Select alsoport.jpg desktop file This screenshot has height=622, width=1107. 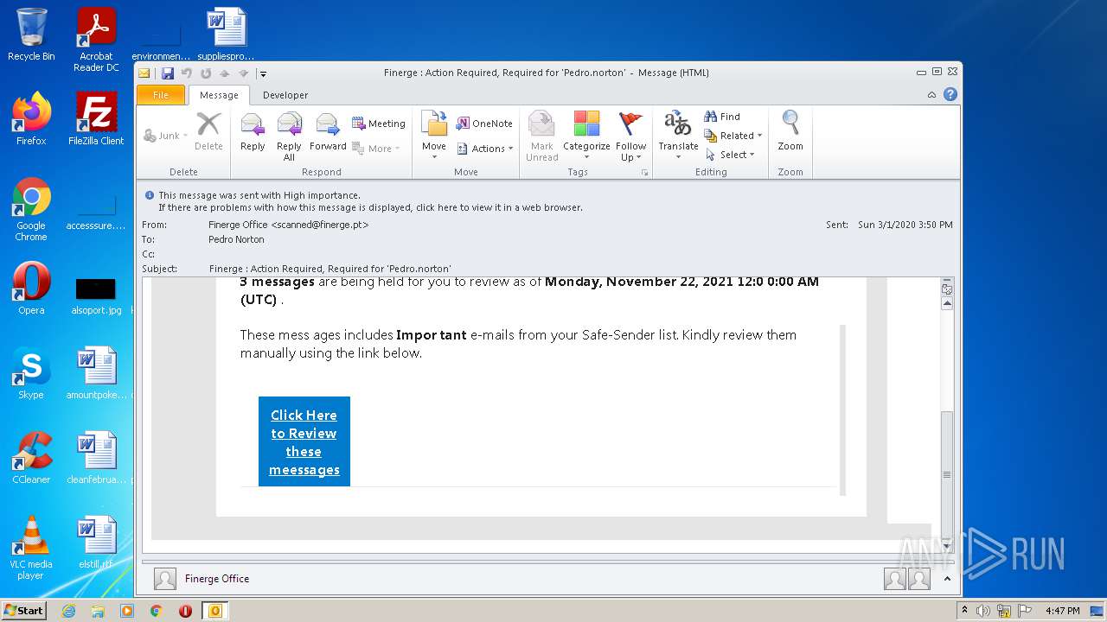click(96, 295)
